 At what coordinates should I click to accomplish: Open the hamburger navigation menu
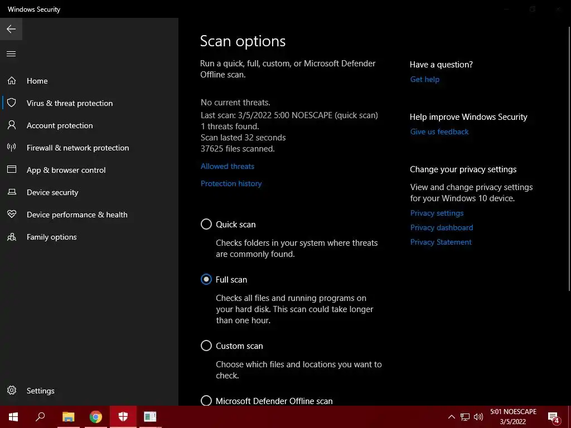click(x=11, y=54)
